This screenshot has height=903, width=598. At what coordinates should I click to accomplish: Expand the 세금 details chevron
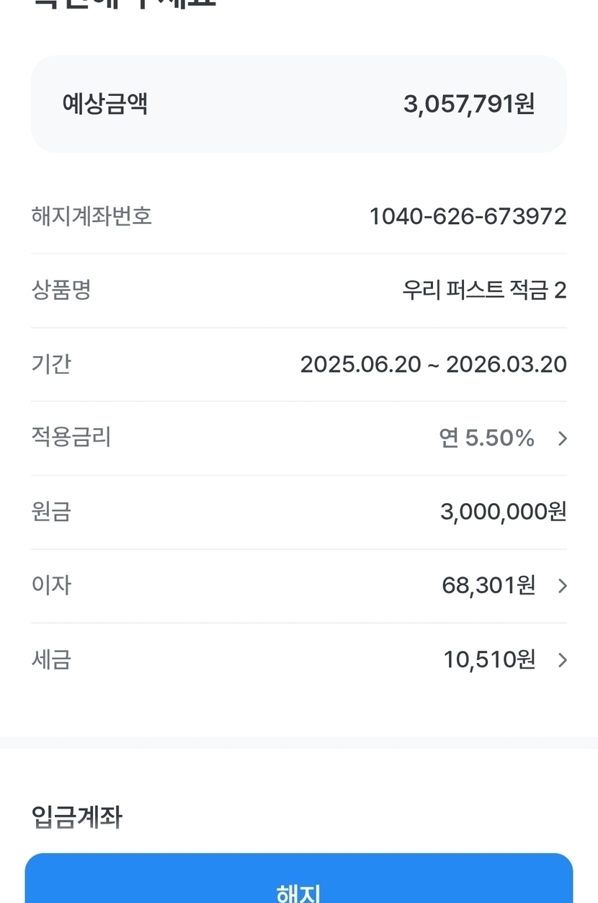563,660
